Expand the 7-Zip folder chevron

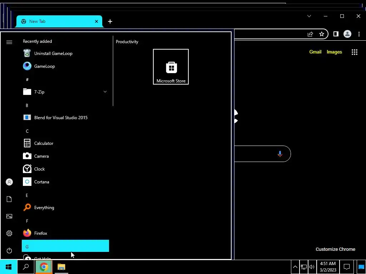(105, 92)
